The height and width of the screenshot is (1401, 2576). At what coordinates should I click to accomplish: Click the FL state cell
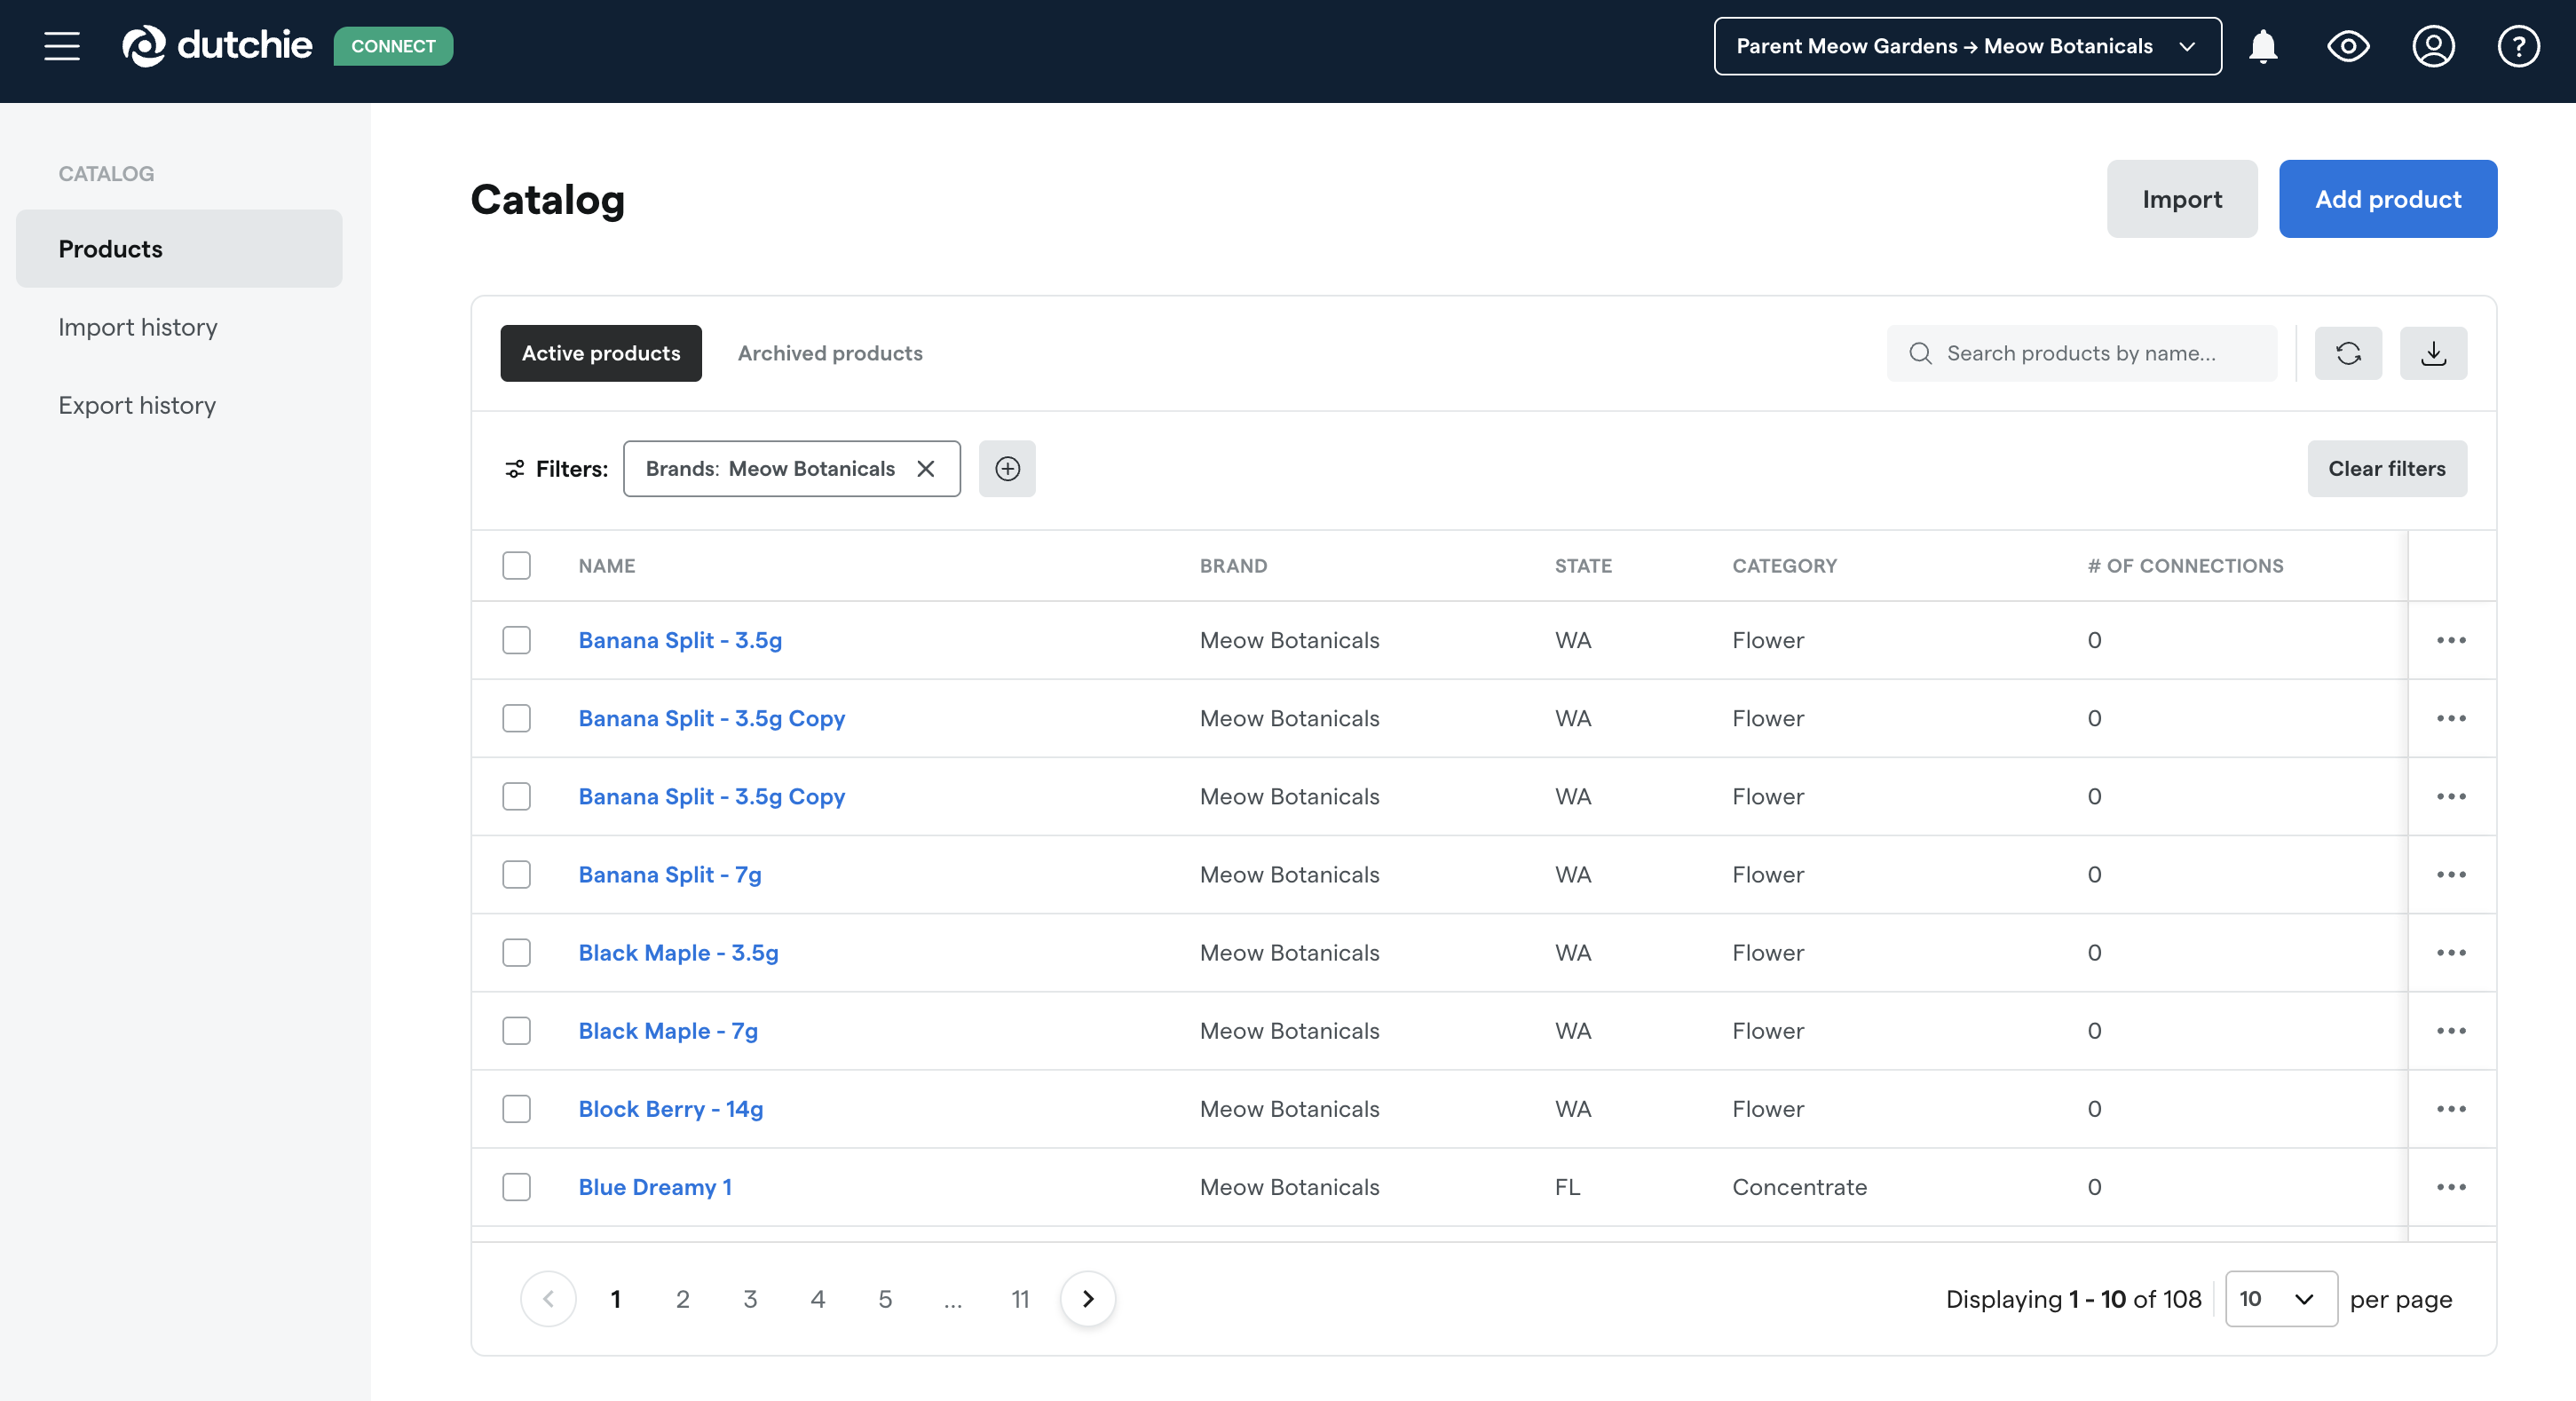coord(1567,1187)
